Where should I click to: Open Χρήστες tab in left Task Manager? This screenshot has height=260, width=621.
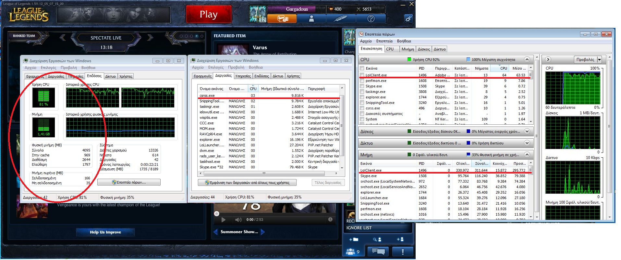click(126, 76)
